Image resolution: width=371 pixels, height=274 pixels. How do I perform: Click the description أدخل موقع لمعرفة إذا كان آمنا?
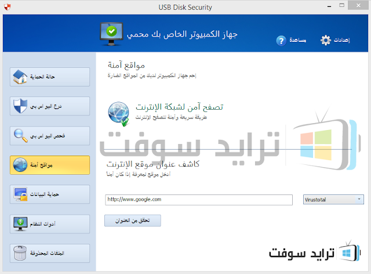[138, 174]
